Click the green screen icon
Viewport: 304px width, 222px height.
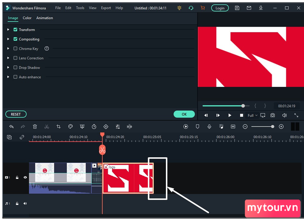pos(82,127)
